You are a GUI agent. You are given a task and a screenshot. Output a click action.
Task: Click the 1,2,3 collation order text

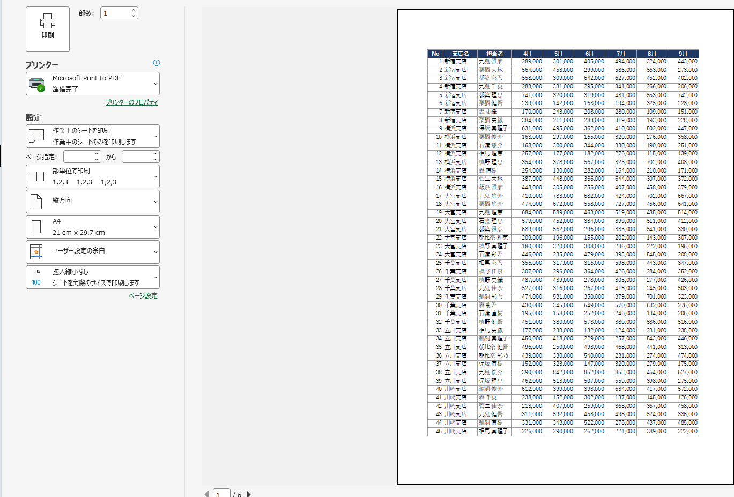point(84,182)
